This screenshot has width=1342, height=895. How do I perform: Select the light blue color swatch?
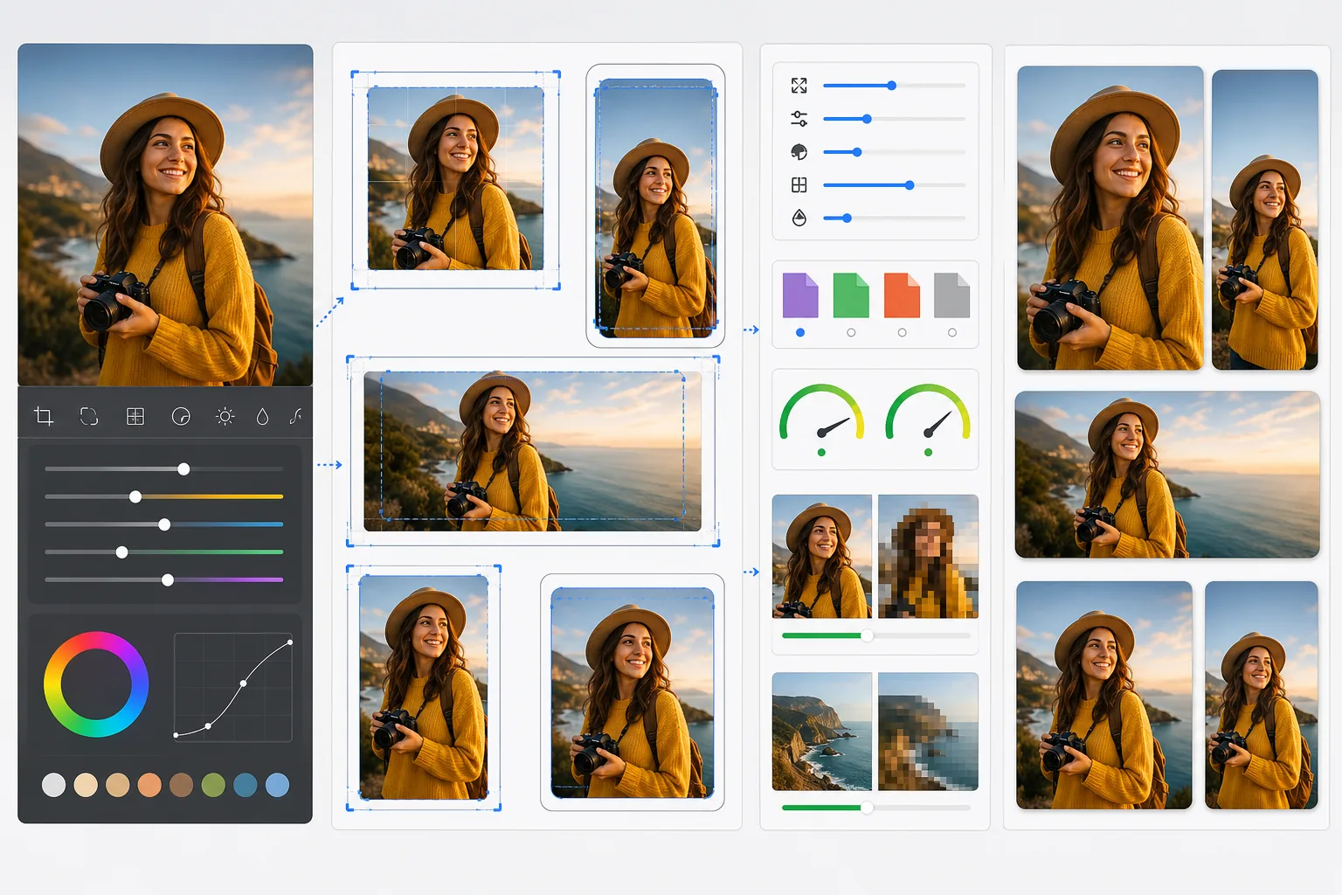(x=277, y=785)
